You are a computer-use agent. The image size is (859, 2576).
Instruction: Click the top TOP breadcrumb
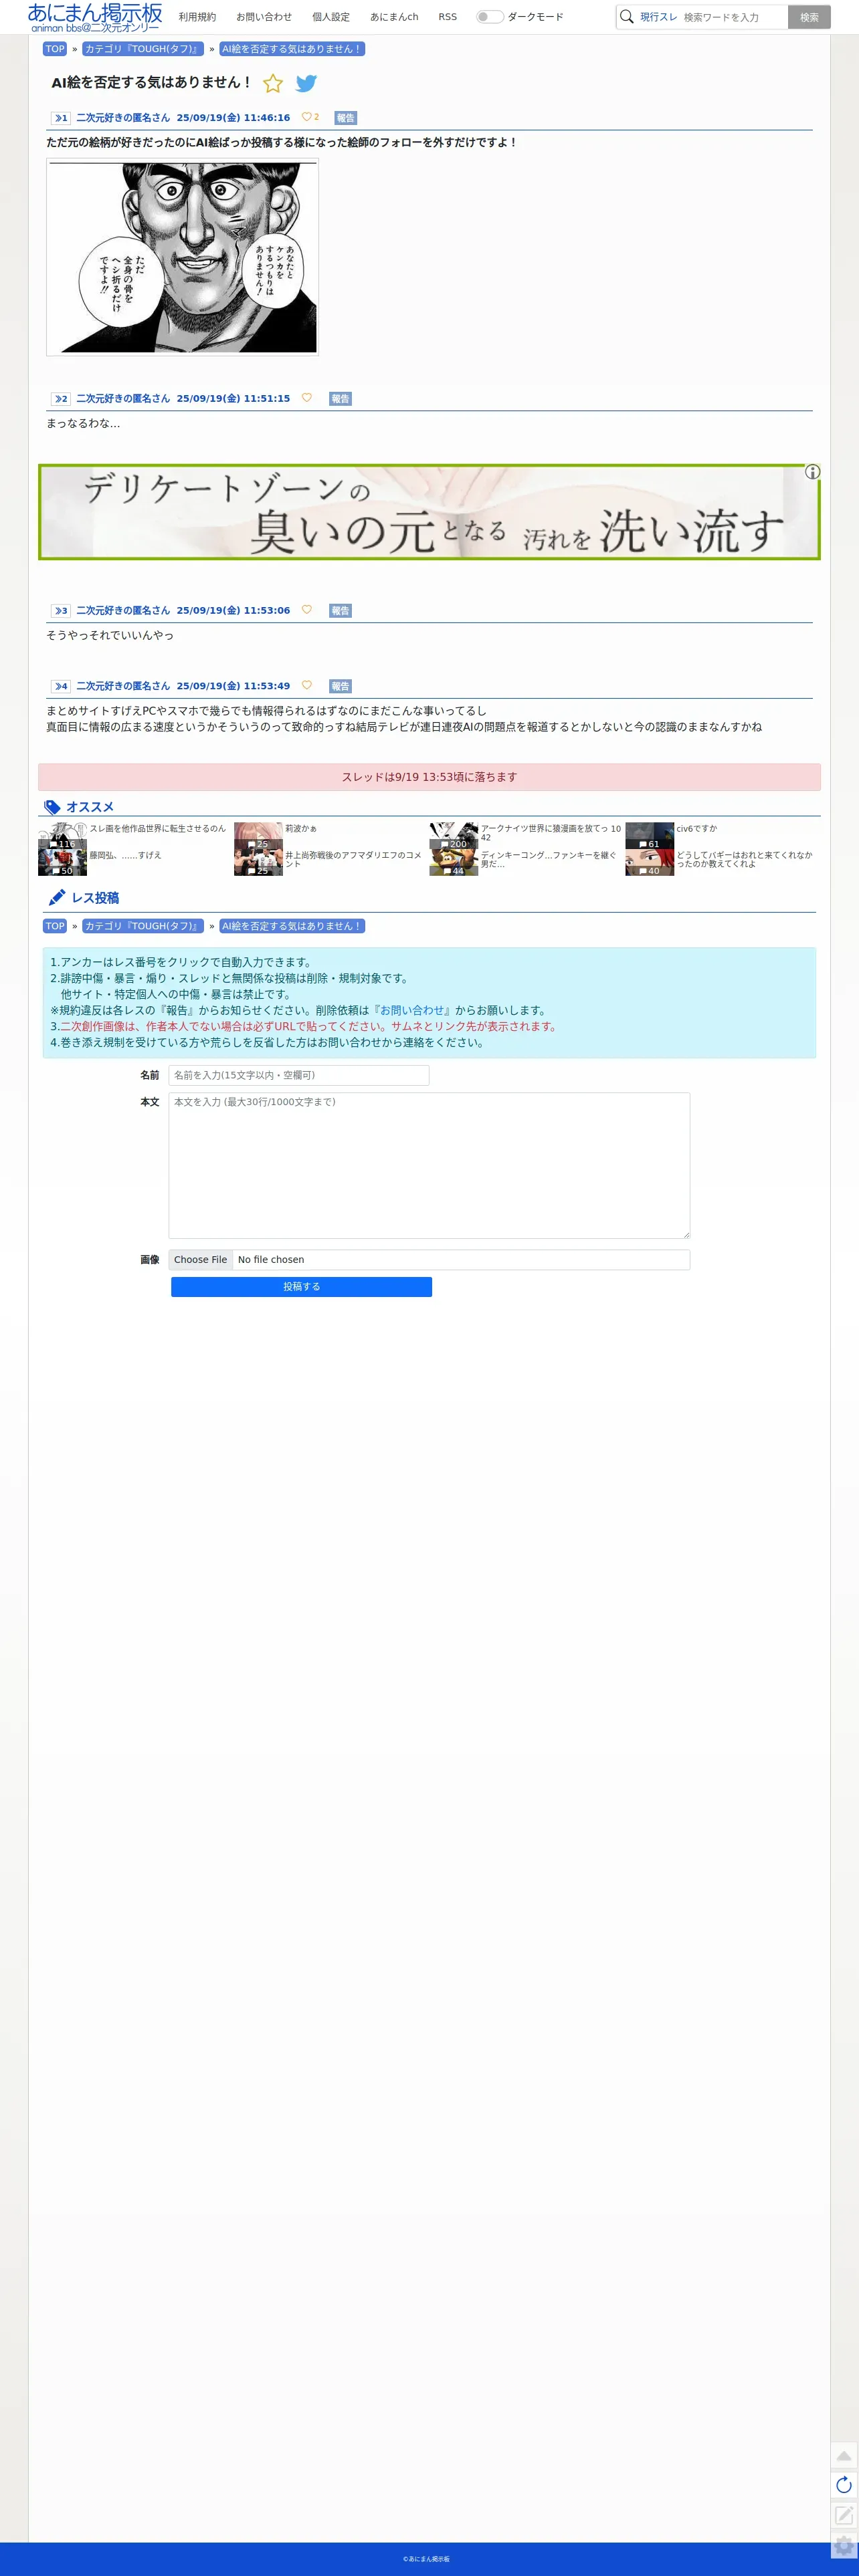[x=55, y=49]
